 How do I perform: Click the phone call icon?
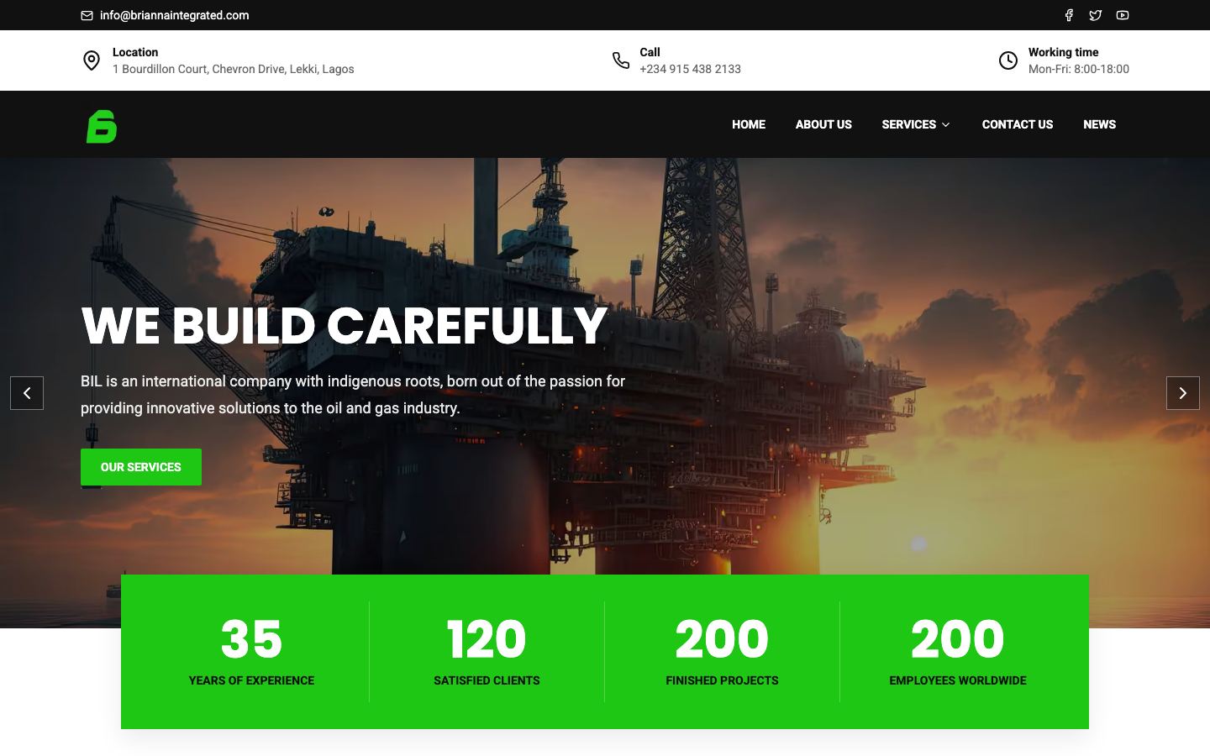pyautogui.click(x=621, y=60)
